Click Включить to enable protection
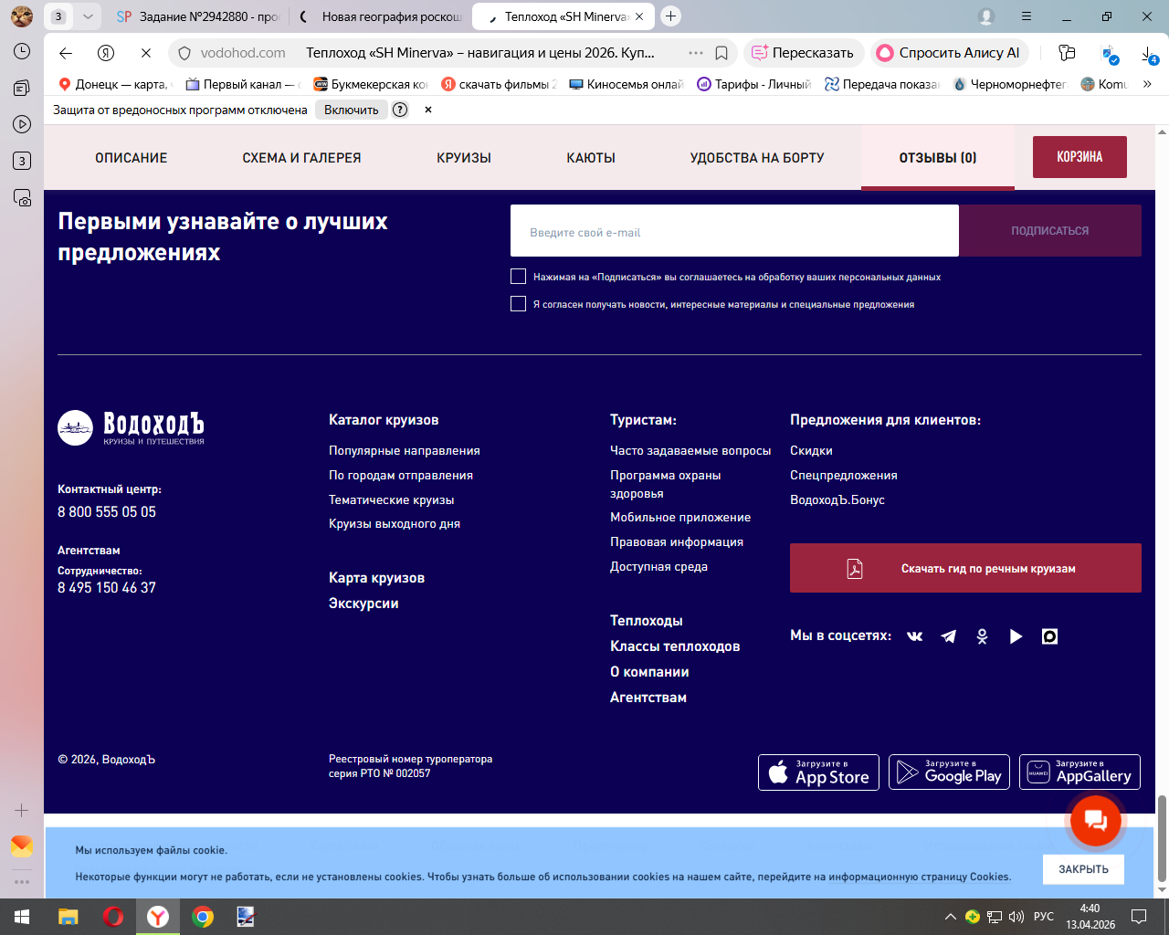 pos(351,110)
